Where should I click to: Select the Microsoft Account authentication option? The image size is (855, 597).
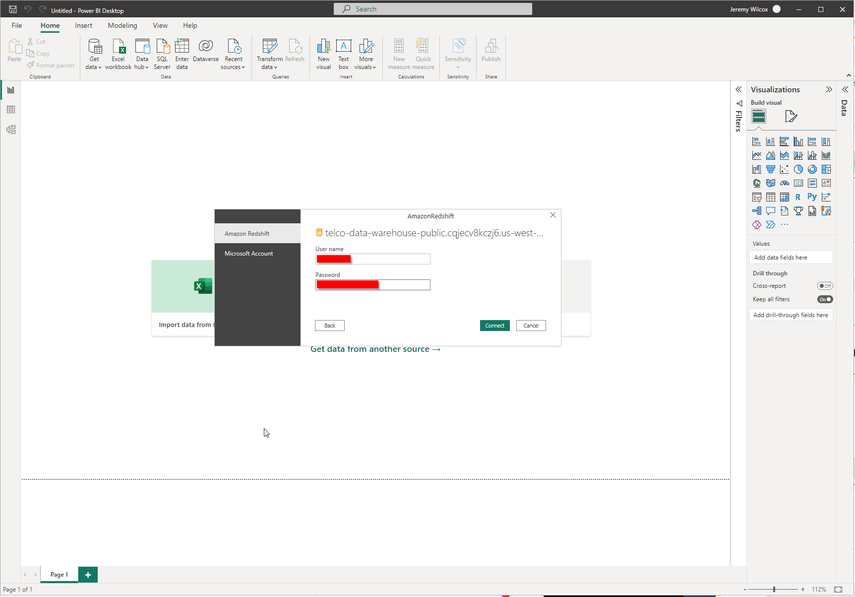(257, 253)
